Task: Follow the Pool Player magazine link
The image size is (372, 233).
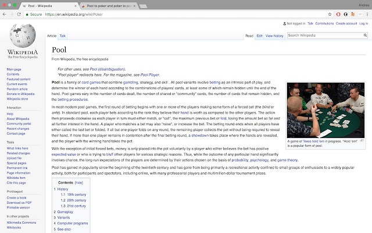Action: point(150,75)
